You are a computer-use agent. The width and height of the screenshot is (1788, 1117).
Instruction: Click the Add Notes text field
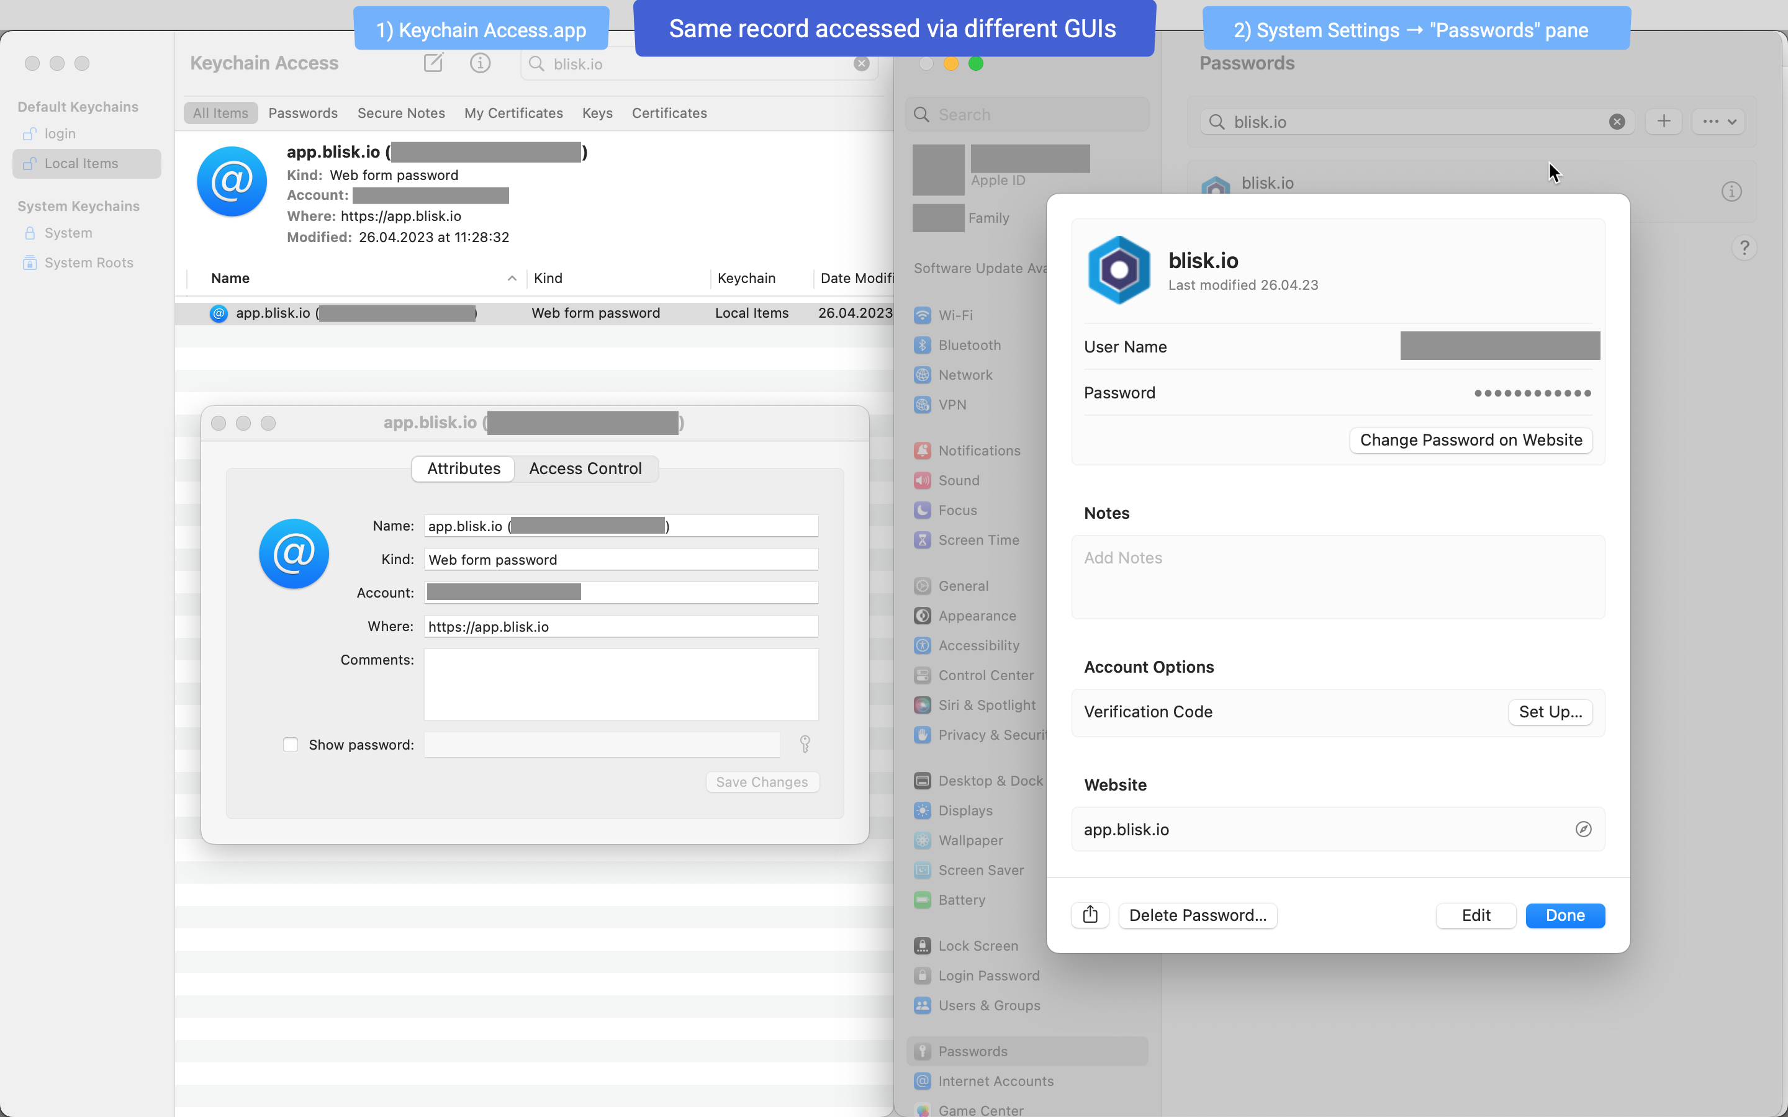[x=1337, y=576]
